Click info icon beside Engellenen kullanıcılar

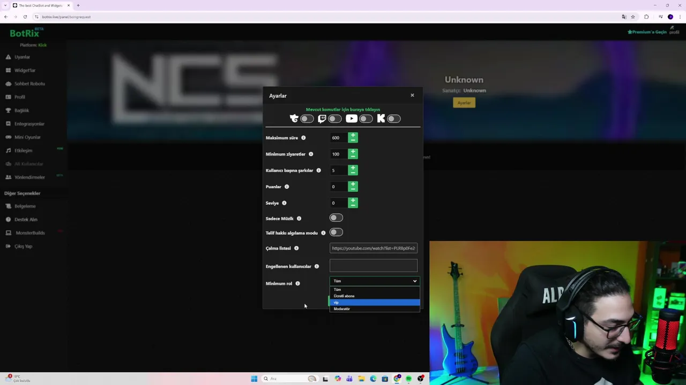(x=317, y=266)
